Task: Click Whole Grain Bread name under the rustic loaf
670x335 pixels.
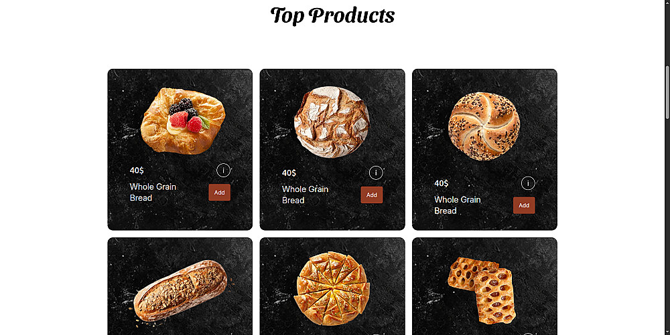Action: 305,195
